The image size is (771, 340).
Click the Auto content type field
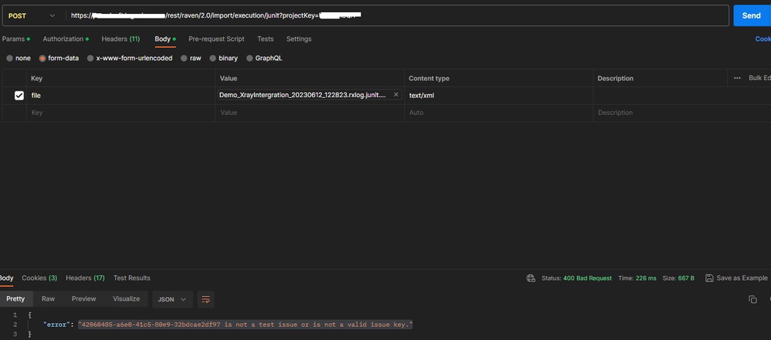(498, 113)
